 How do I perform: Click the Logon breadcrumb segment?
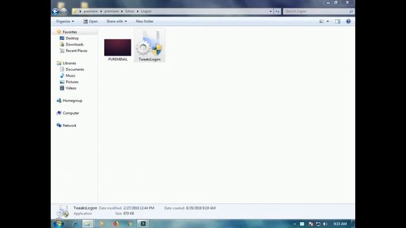point(146,11)
